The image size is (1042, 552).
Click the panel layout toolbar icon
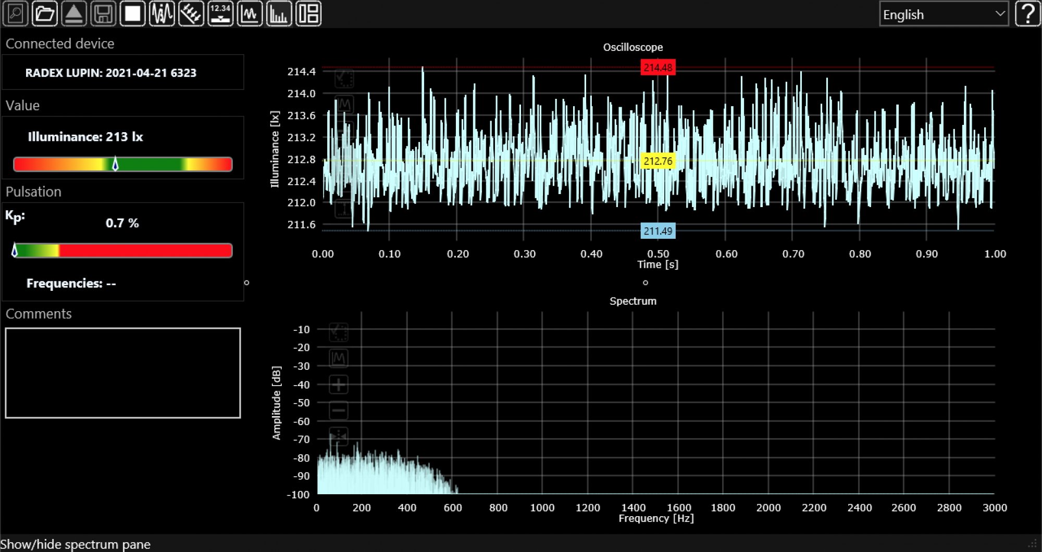tap(308, 14)
